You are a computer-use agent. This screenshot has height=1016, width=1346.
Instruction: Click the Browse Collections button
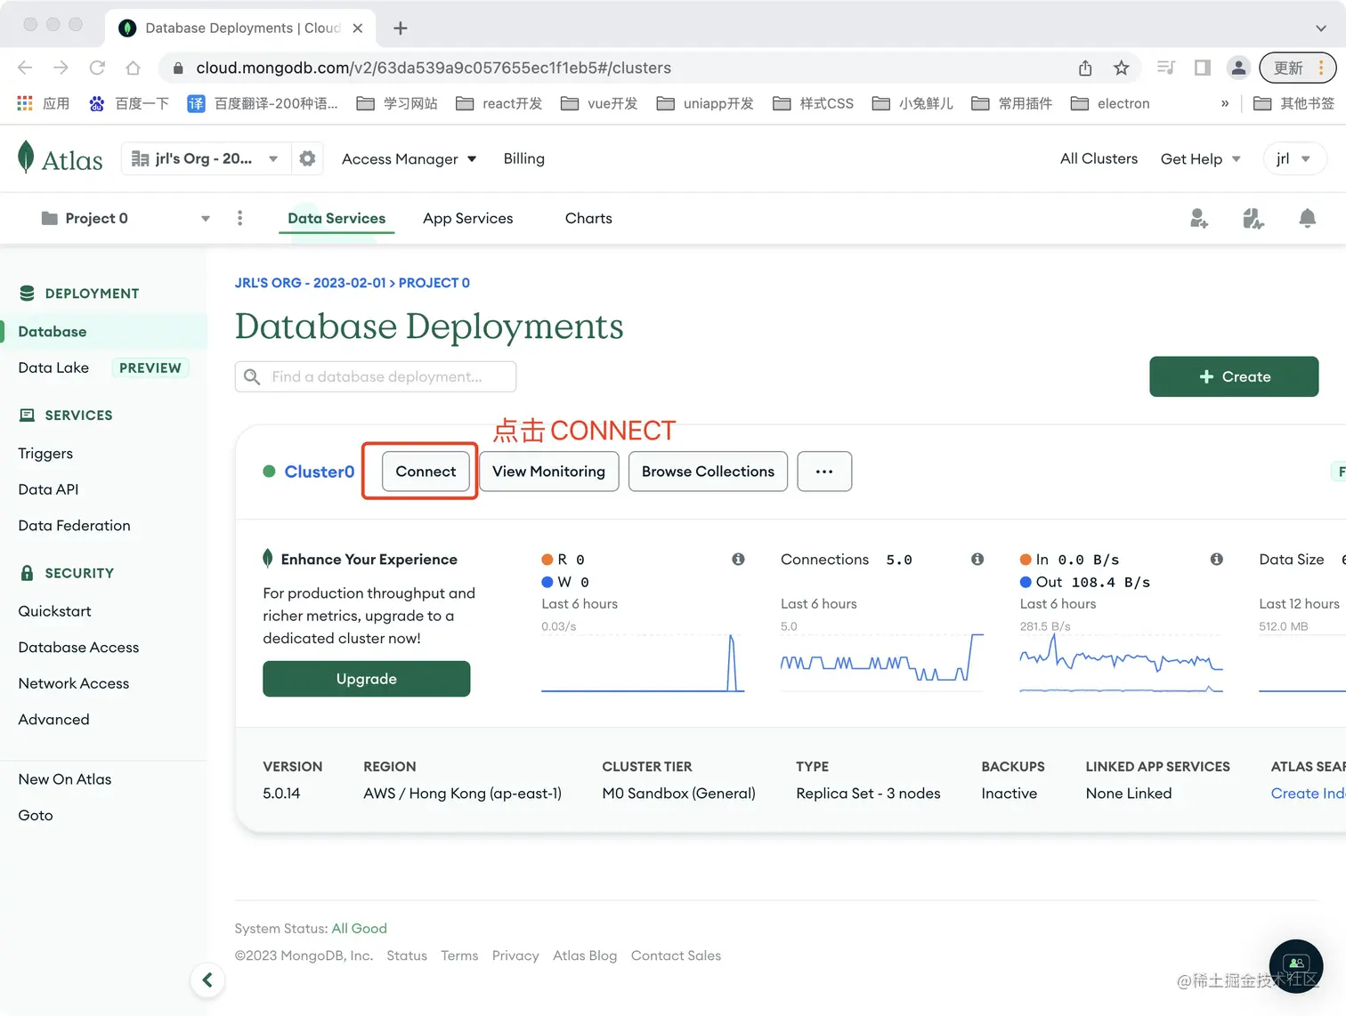(x=708, y=472)
